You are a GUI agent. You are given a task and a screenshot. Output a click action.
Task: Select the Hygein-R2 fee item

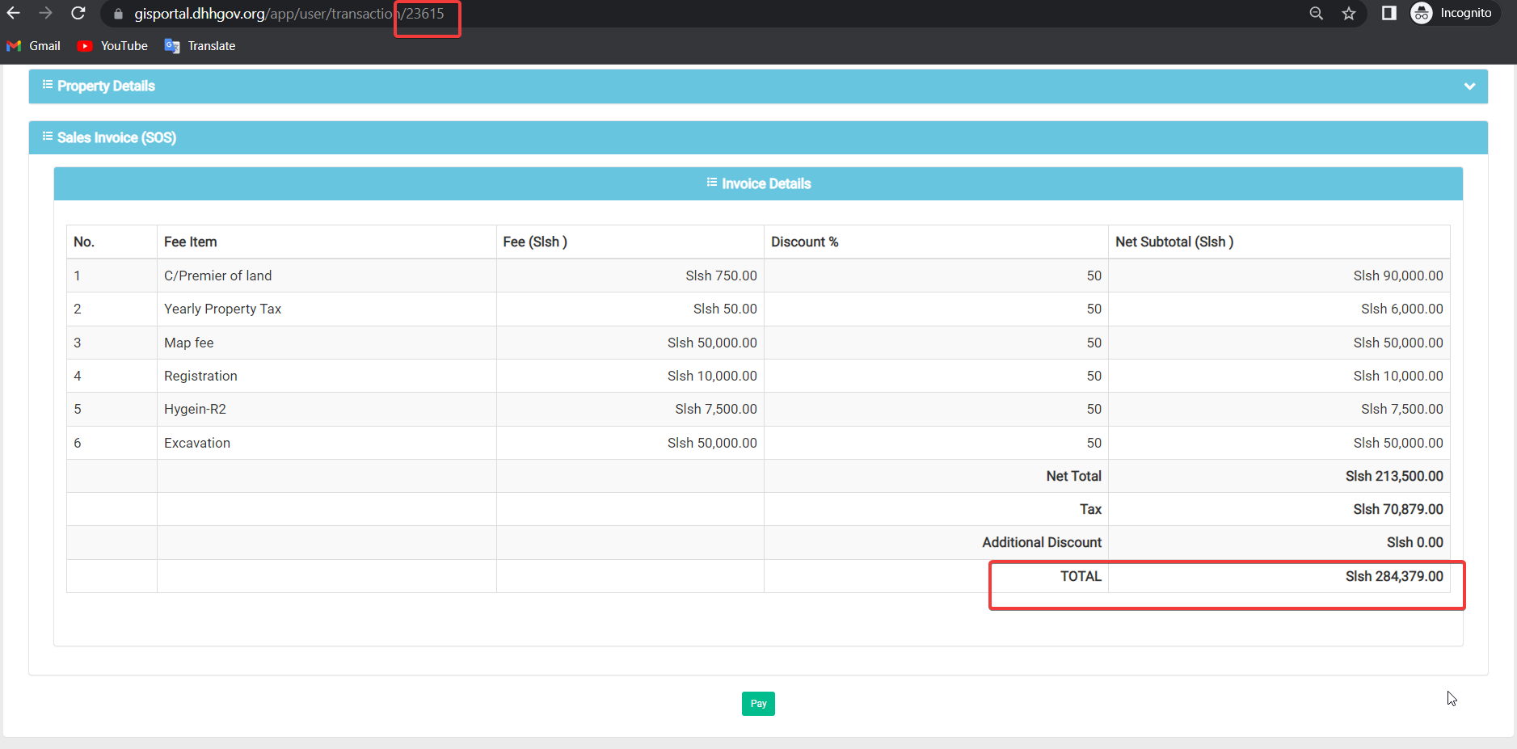195,409
